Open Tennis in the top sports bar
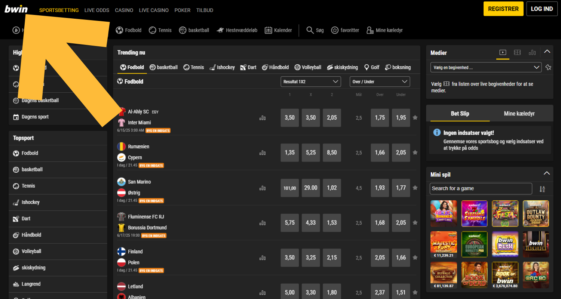 tap(160, 30)
